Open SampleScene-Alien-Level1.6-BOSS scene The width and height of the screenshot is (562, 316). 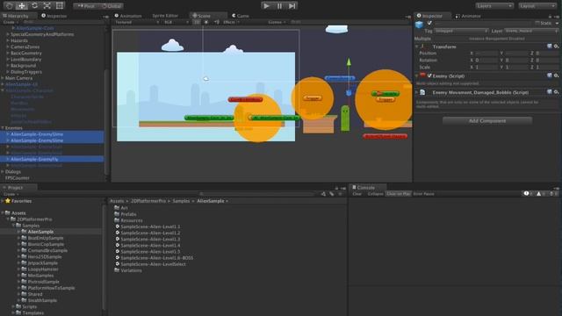[x=156, y=258]
